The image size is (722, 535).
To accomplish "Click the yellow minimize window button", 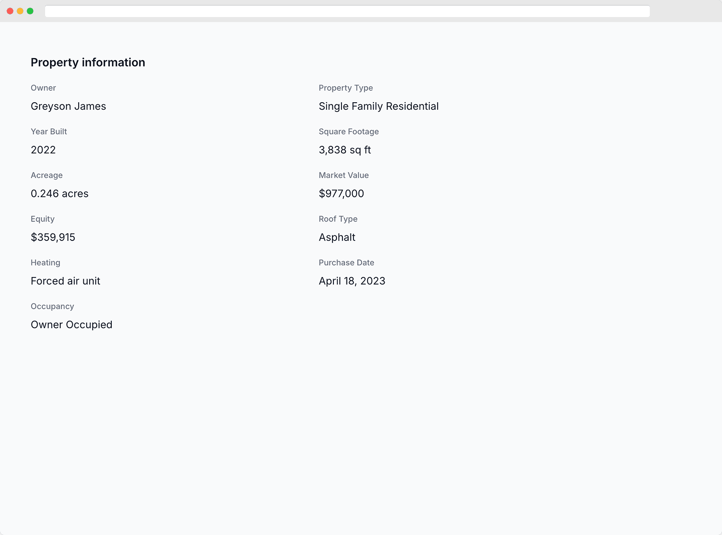I will [x=20, y=11].
